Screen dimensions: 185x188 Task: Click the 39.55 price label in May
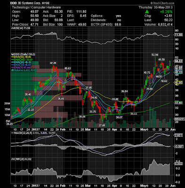tap(150, 89)
